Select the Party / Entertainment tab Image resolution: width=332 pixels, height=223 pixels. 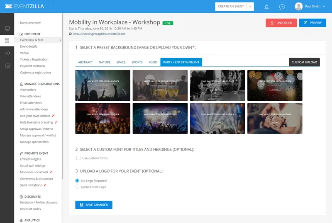click(x=181, y=62)
